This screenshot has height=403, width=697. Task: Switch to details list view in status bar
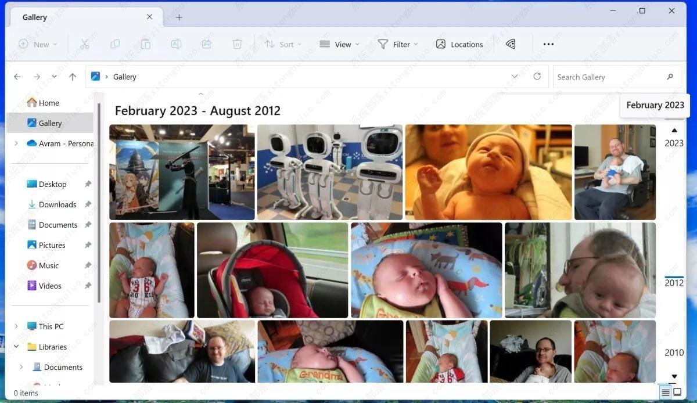[x=666, y=393]
